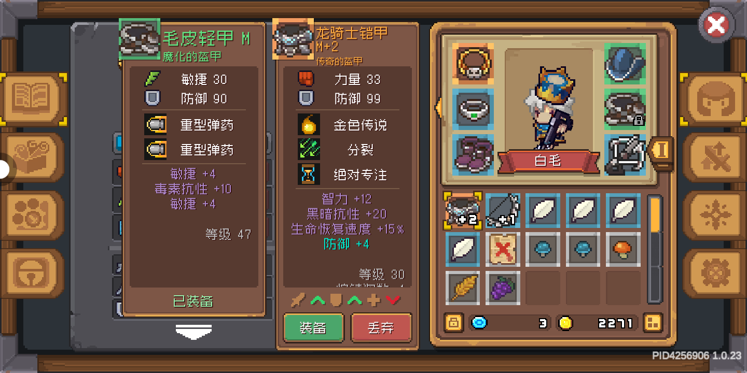
Task: Click the left arrow on character panel
Action: 438,108
